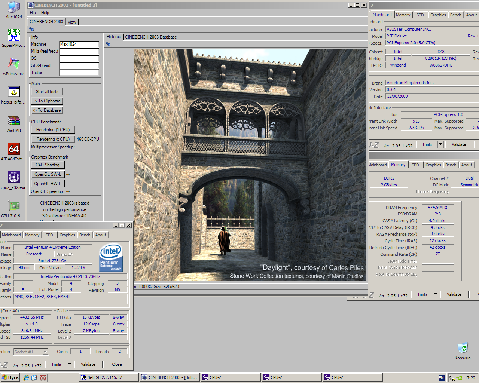Select the wPrime.exe desktop icon
The height and width of the screenshot is (383, 479).
tap(14, 67)
